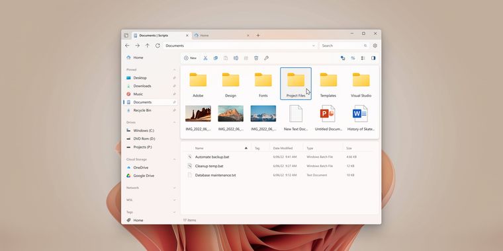Go back with the left arrow
This screenshot has width=503, height=251.
point(127,46)
